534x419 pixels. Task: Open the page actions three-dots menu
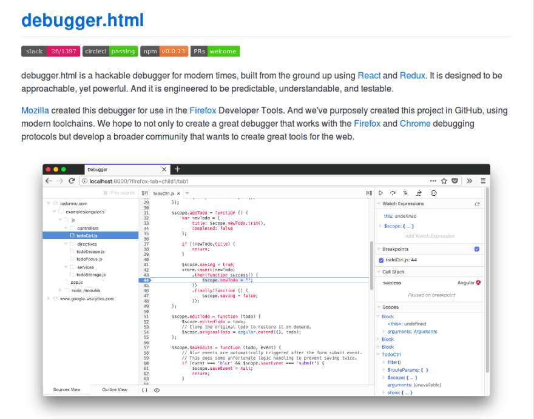click(x=433, y=181)
